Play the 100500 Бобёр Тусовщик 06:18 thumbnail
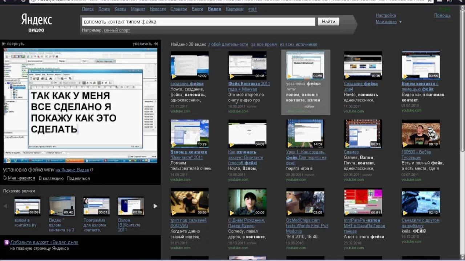Screen dimensions: 465x261 tap(421, 134)
